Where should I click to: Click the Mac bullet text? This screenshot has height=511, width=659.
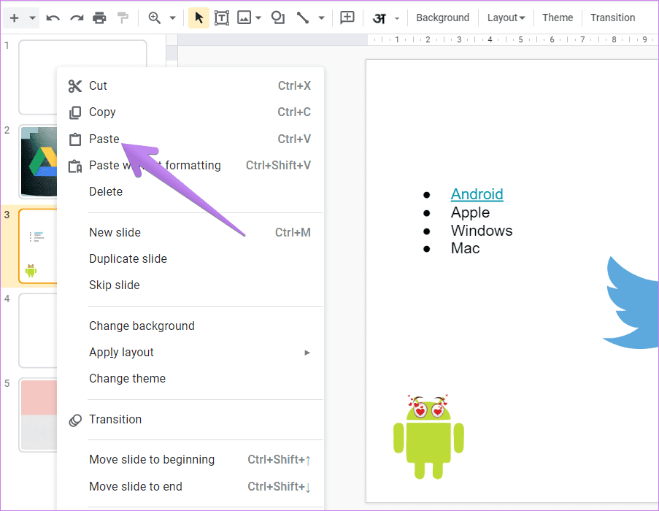[466, 248]
